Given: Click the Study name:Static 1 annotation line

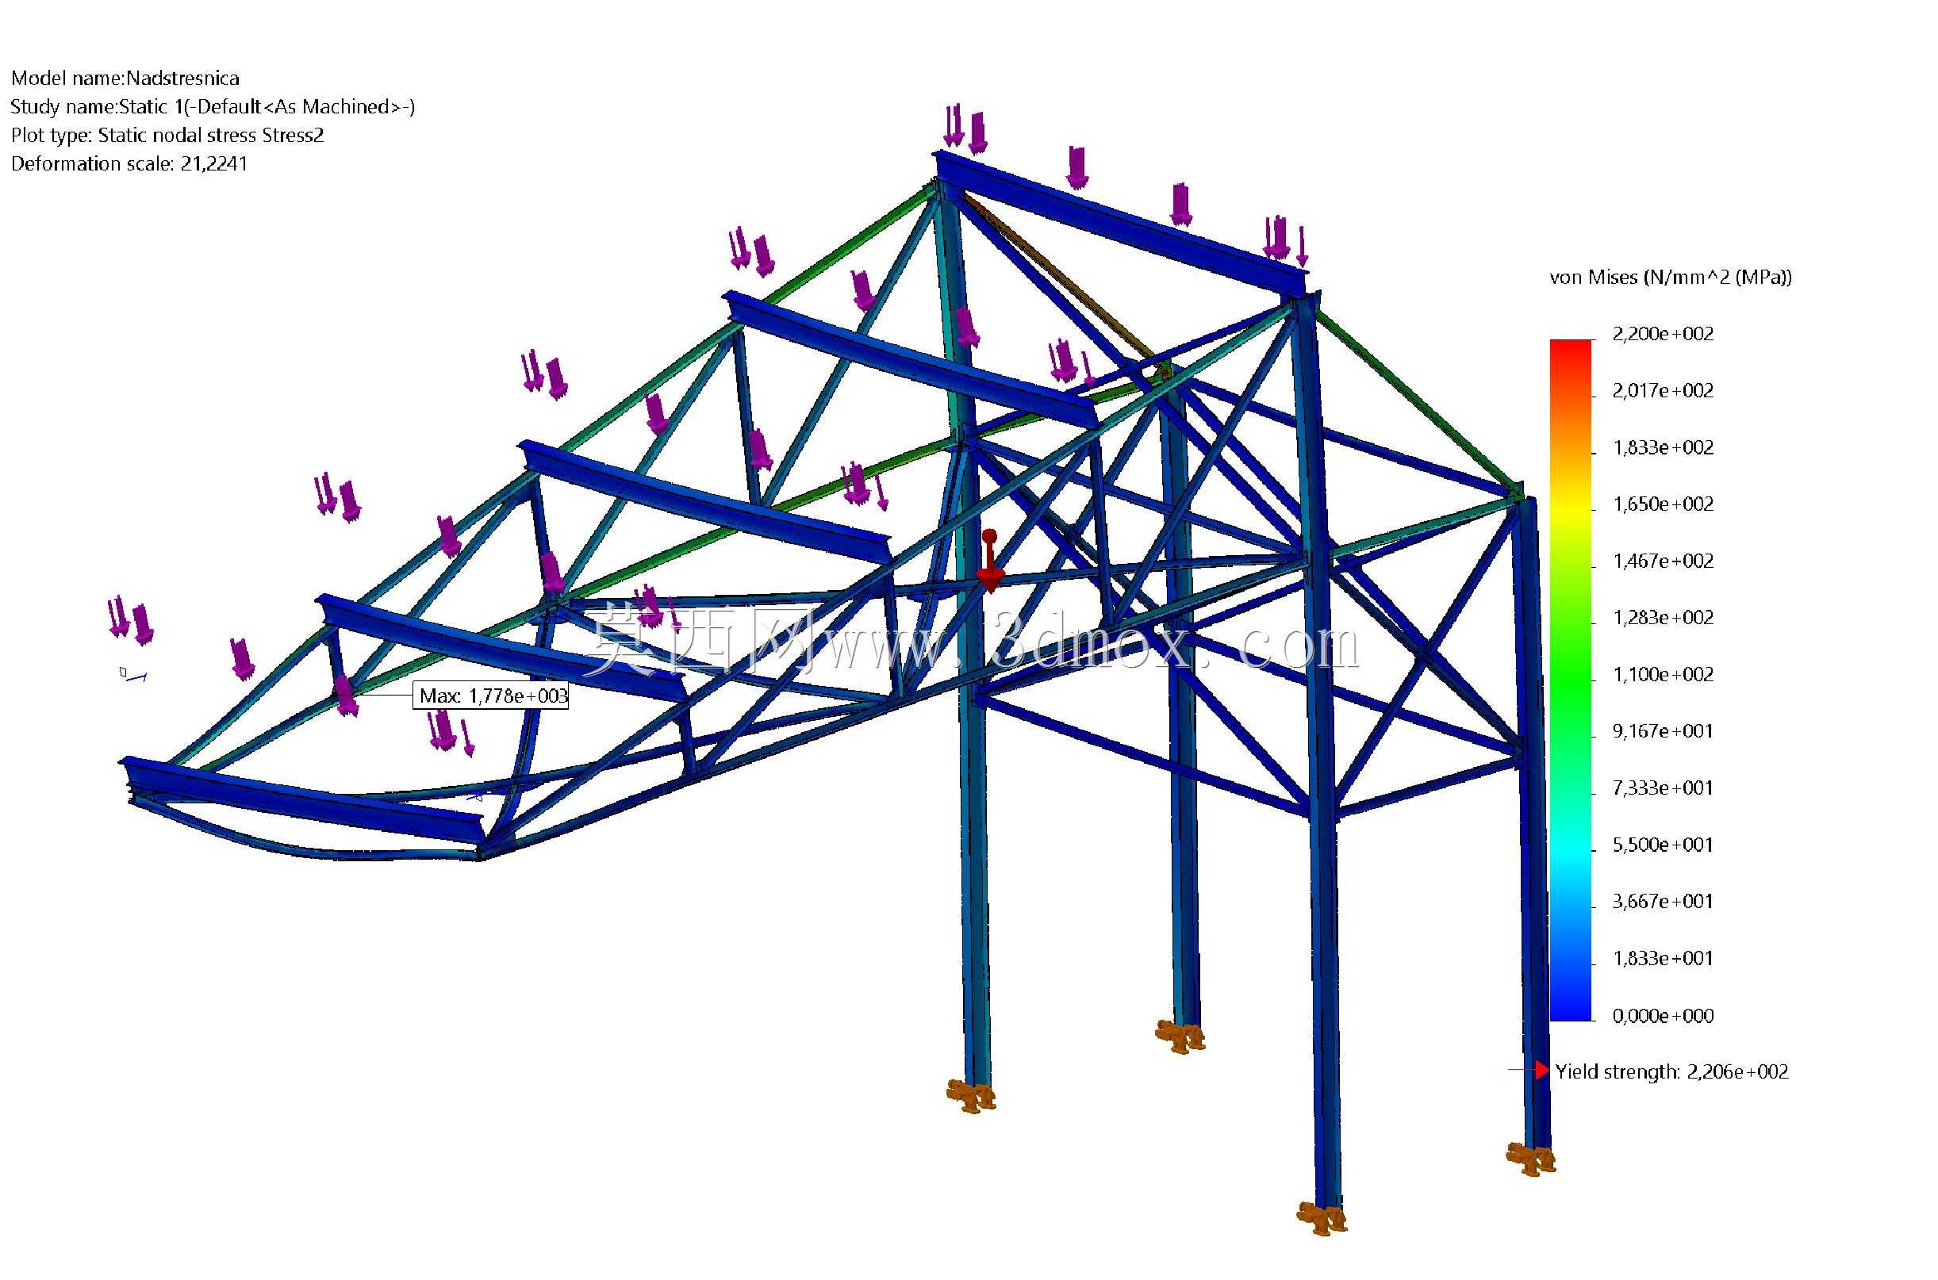Looking at the screenshot, I should [213, 107].
